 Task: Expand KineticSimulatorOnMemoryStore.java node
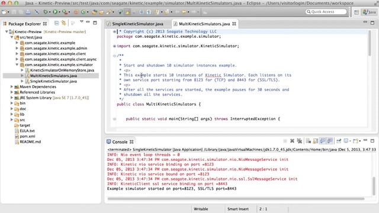click(x=22, y=70)
